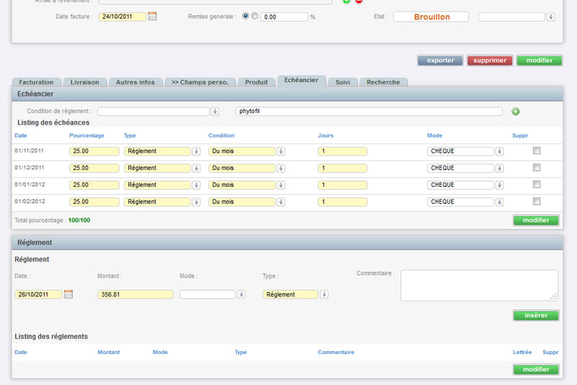Open the Etat dropdown arrow
The width and height of the screenshot is (577, 385).
coord(550,17)
